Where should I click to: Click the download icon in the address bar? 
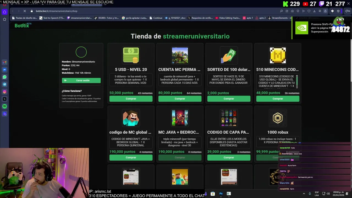(x=314, y=11)
